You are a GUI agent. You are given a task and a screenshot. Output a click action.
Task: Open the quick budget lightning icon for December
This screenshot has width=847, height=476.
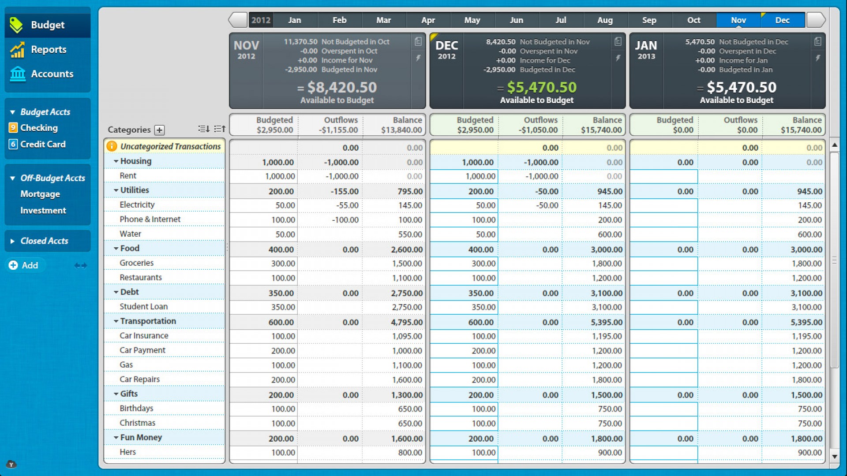coord(618,57)
